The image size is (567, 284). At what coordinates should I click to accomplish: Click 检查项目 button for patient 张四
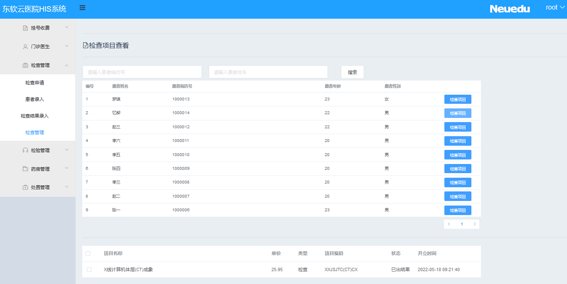(458, 169)
